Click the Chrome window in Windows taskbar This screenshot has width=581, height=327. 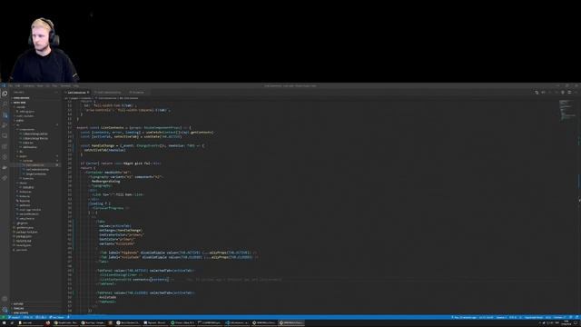pos(66,323)
